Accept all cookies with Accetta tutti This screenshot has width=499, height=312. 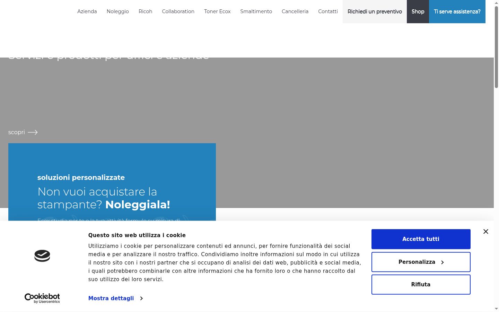click(421, 239)
